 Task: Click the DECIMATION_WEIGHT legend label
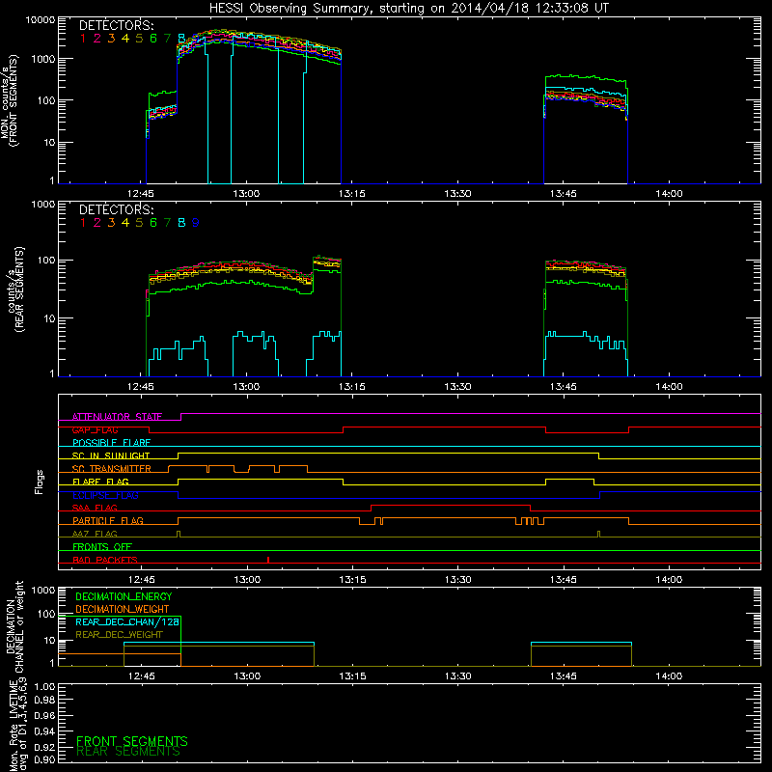coord(123,609)
